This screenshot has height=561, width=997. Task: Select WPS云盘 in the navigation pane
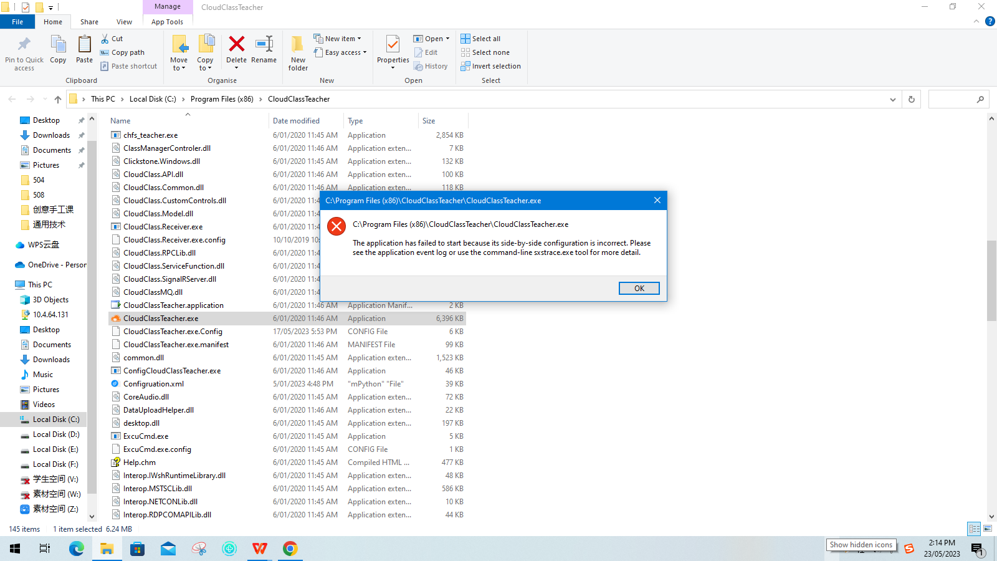tap(44, 245)
